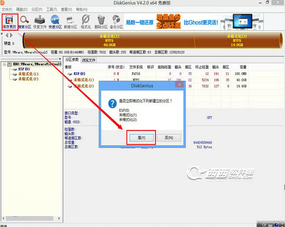Select the 40.0GB NTFS partition bar
The height and width of the screenshot is (227, 285).
point(109,40)
